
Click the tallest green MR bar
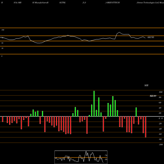coord(94,104)
